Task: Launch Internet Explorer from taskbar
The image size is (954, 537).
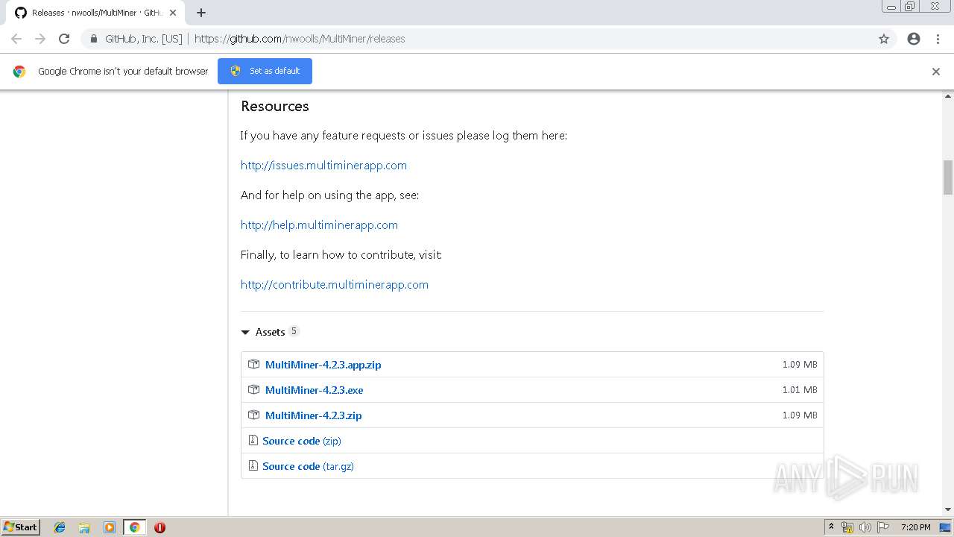Action: point(60,527)
